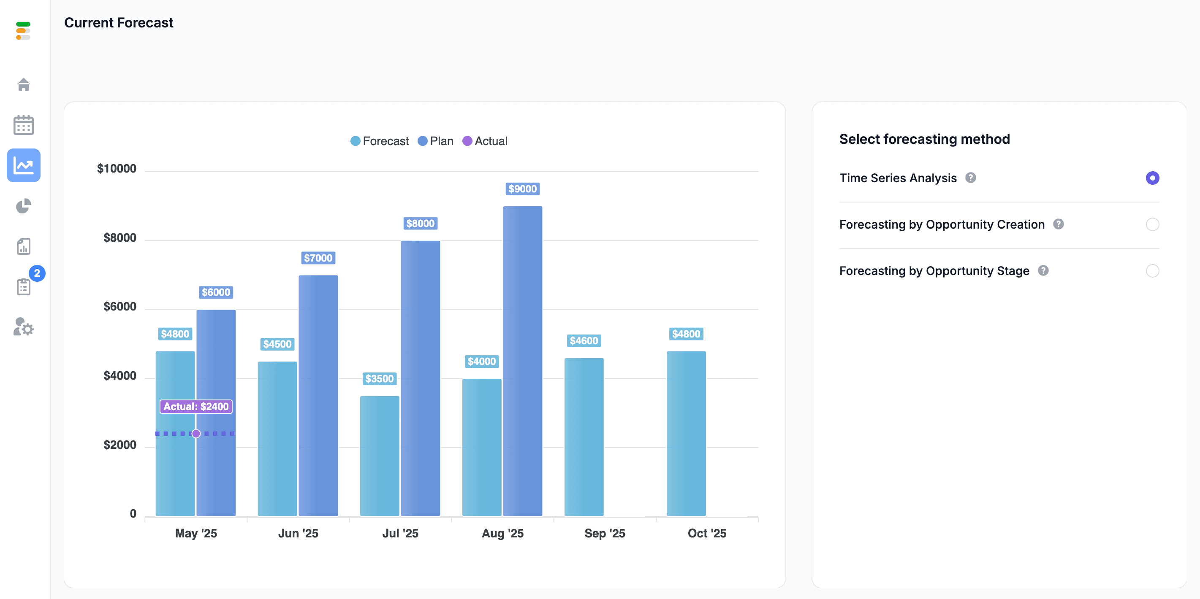The image size is (1200, 599).
Task: Click the Aug '25 forecast bar labeled $4000
Action: coord(482,447)
